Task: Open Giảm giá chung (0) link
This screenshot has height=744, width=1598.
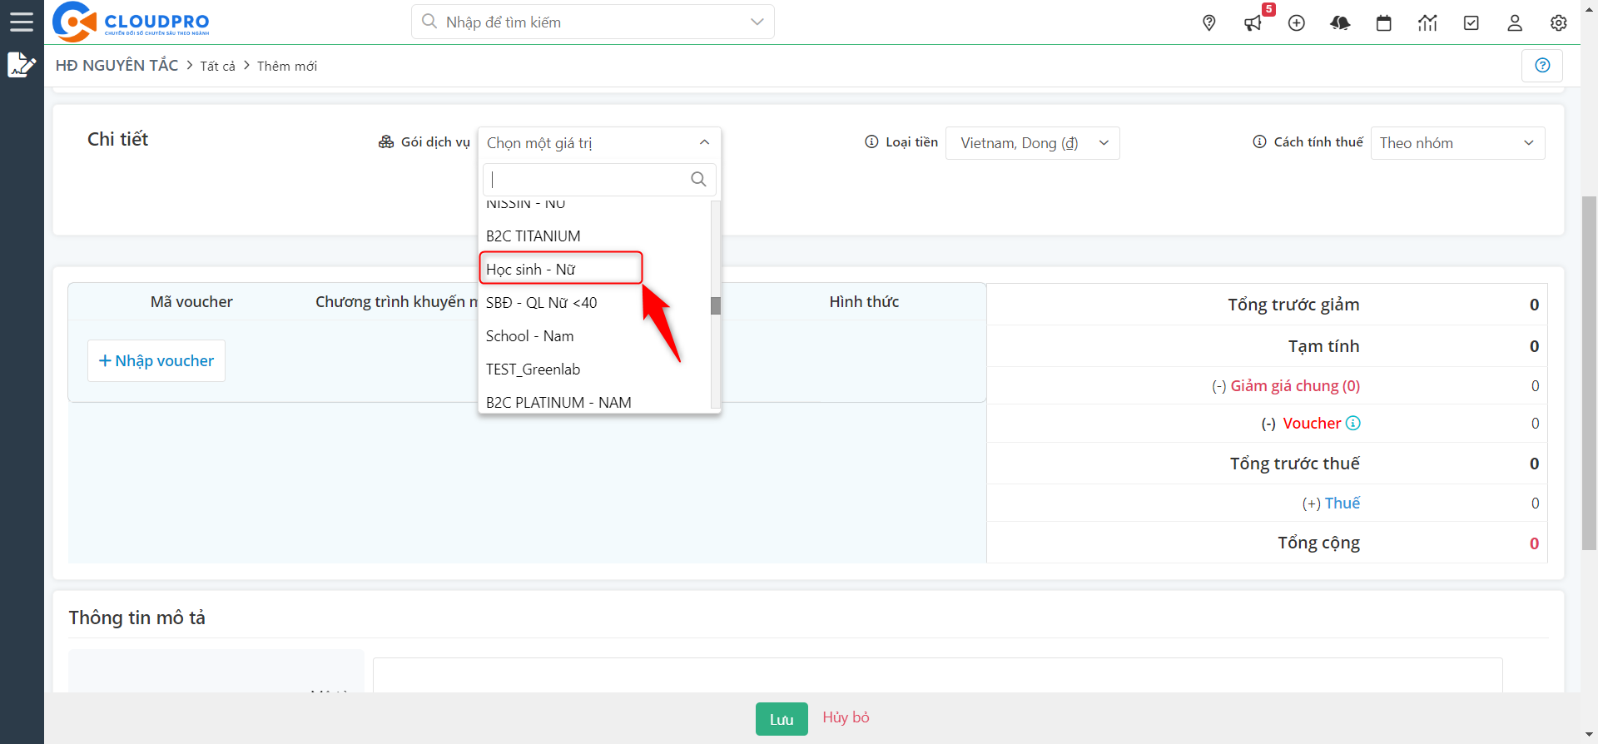Action: coord(1295,385)
